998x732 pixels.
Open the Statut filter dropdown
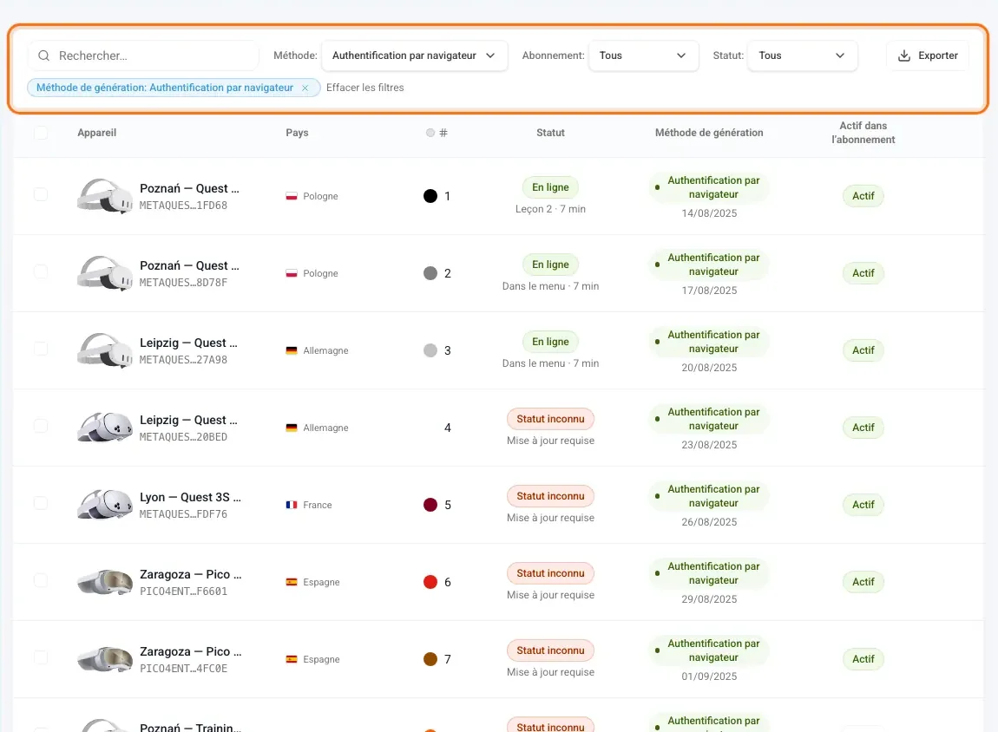point(803,56)
